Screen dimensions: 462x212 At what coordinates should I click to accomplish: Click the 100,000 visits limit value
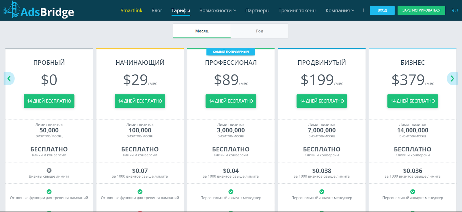(x=140, y=130)
